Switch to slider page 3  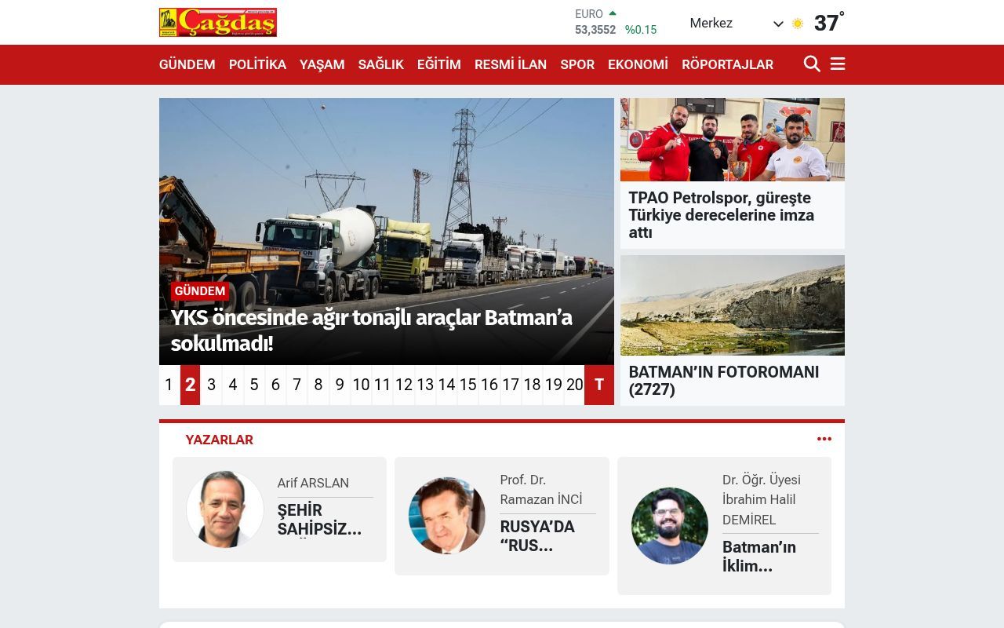(211, 385)
